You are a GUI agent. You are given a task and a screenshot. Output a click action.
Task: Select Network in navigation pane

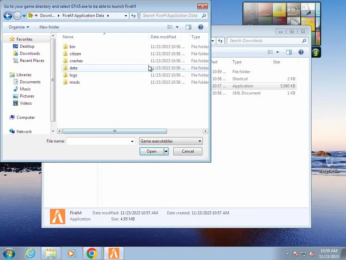[x=21, y=132]
